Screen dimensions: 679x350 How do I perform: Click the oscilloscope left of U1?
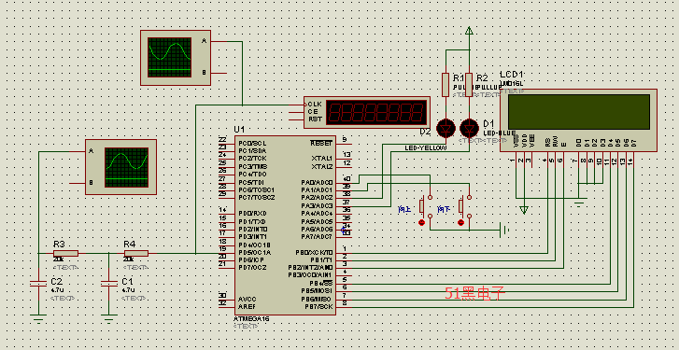pos(120,167)
